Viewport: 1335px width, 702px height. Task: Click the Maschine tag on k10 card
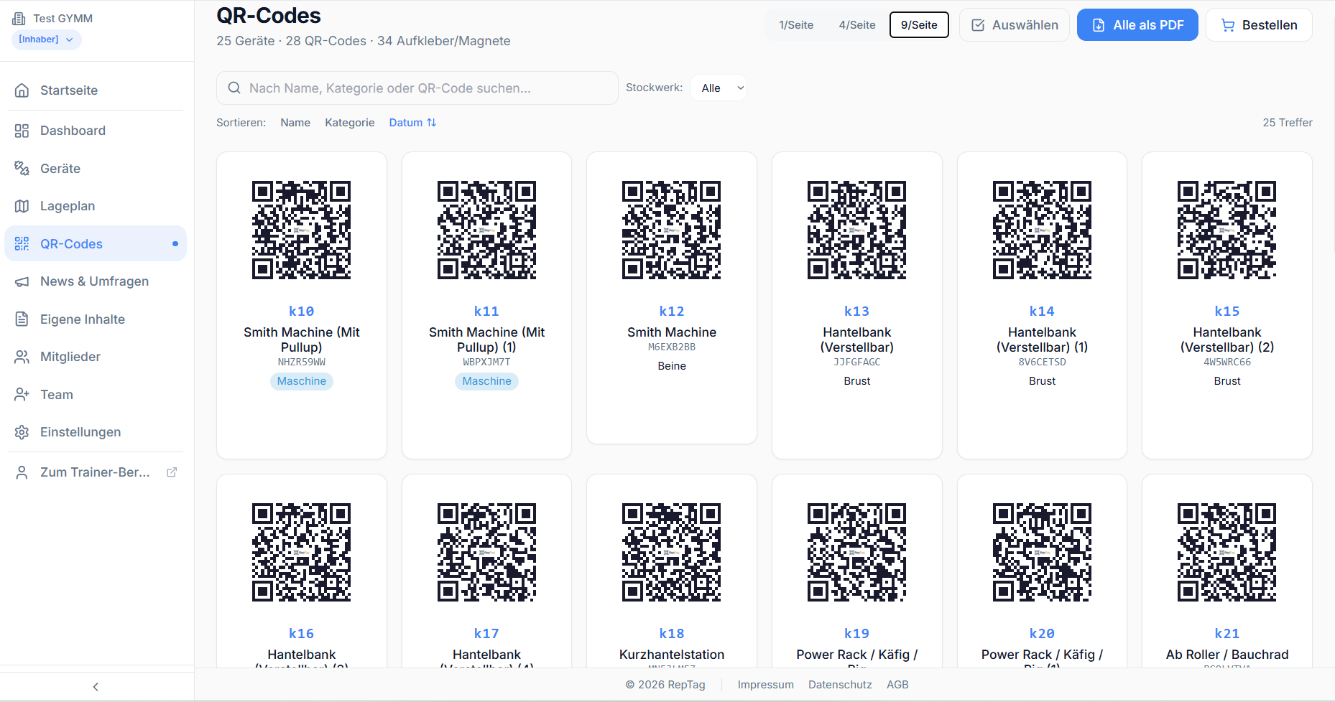click(x=302, y=381)
